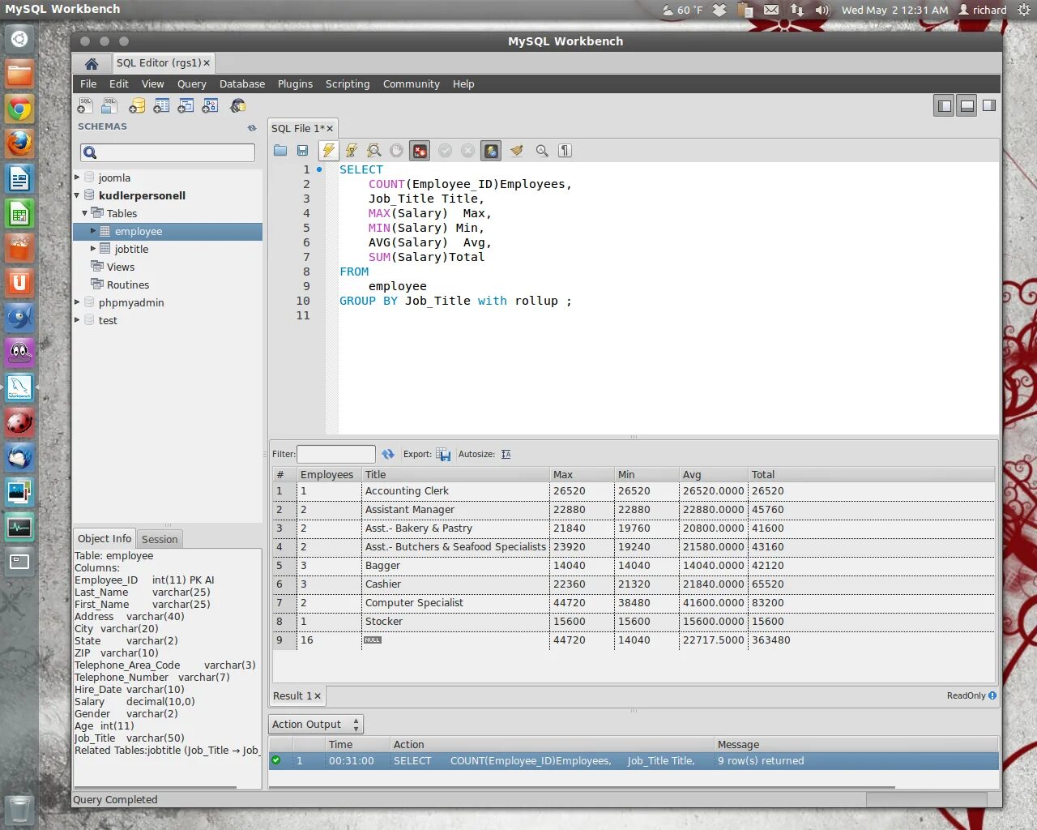1037x830 pixels.
Task: Create a new SQL tab icon
Action: 85,105
